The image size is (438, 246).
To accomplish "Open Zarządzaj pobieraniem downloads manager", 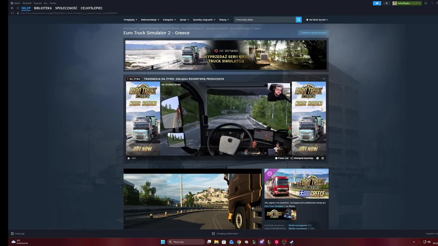I will [x=225, y=234].
